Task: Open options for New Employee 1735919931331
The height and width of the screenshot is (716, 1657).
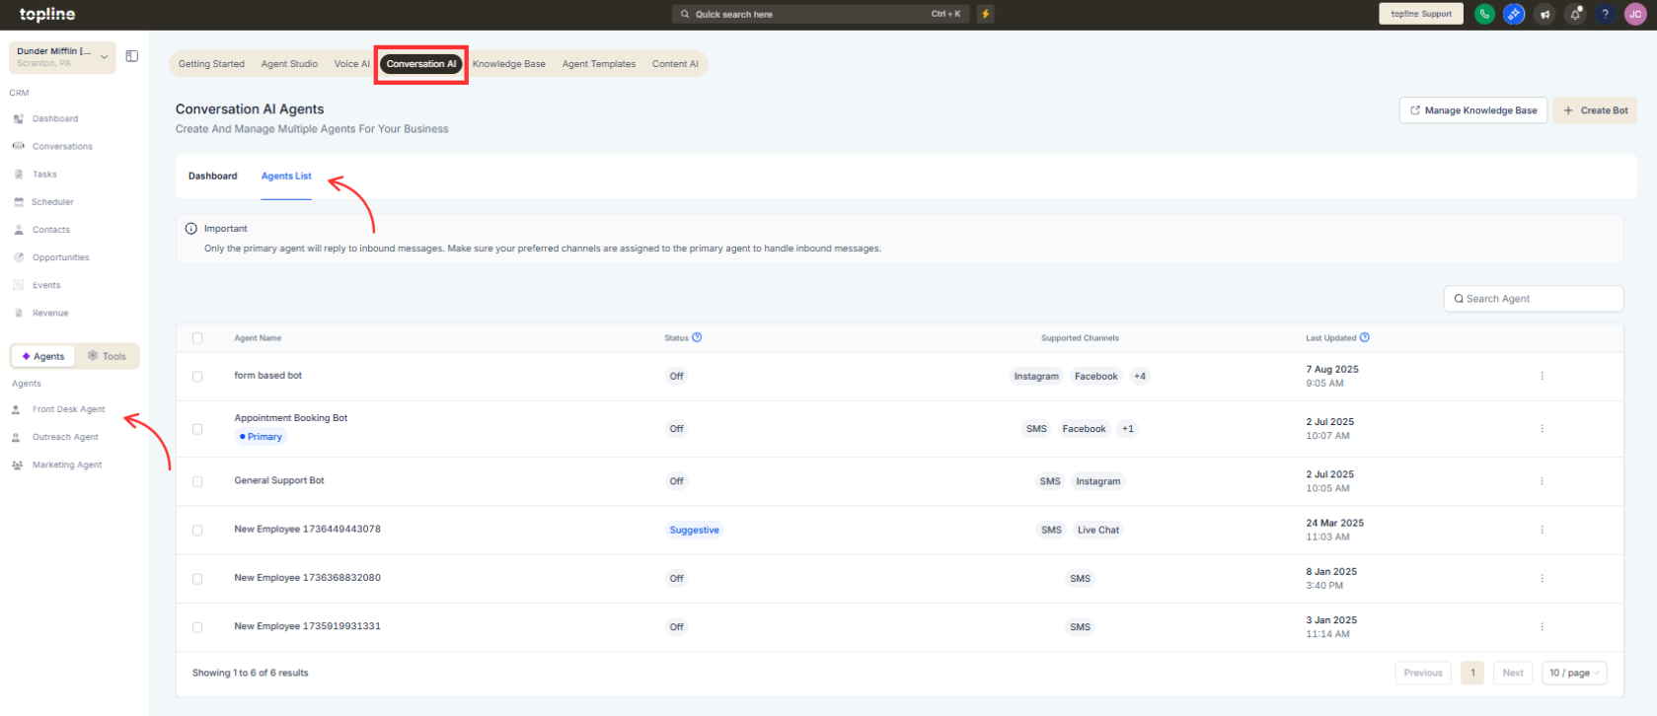Action: point(1542,626)
